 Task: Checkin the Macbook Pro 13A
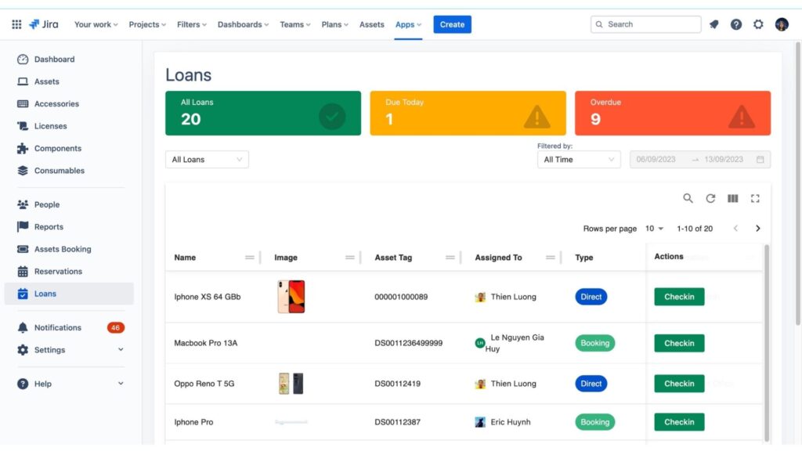pyautogui.click(x=678, y=343)
